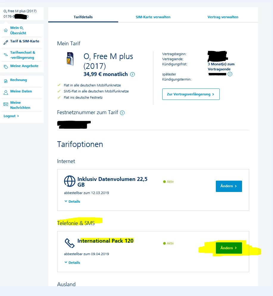Click the Logout link in sidebar
Image resolution: width=273 pixels, height=296 pixels.
(11, 116)
